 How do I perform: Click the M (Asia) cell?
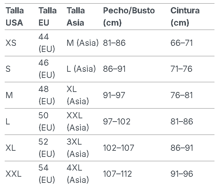83,43
